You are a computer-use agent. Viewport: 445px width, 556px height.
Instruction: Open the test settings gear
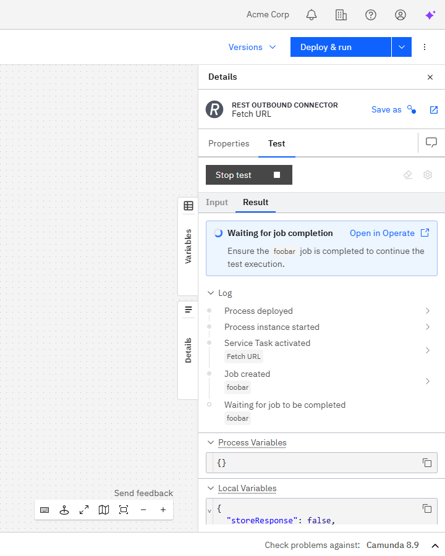428,175
